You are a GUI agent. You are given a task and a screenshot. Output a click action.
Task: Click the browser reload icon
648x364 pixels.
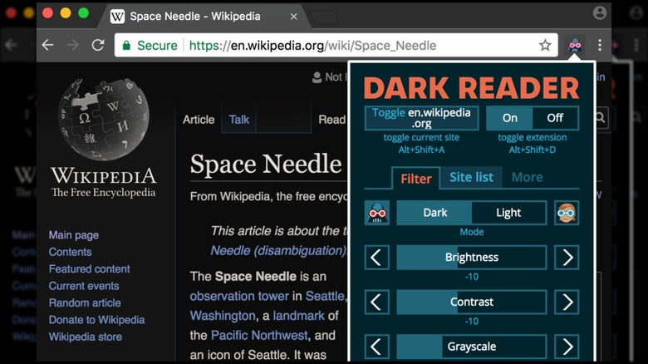pyautogui.click(x=98, y=46)
